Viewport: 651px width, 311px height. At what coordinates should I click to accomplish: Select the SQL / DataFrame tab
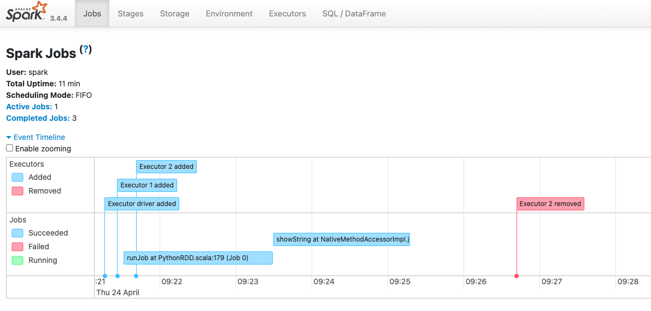tap(354, 14)
